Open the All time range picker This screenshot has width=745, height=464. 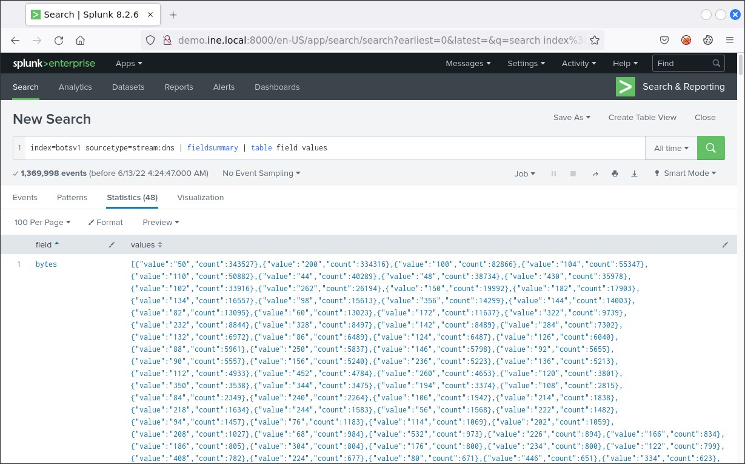click(671, 148)
